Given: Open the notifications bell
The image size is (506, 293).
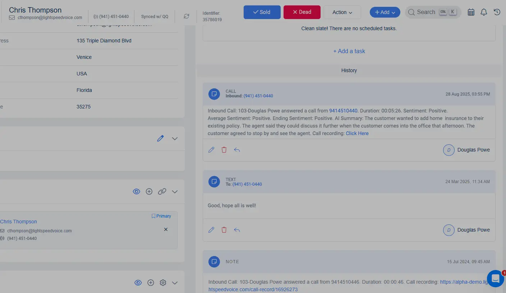Looking at the screenshot, I should [x=484, y=12].
